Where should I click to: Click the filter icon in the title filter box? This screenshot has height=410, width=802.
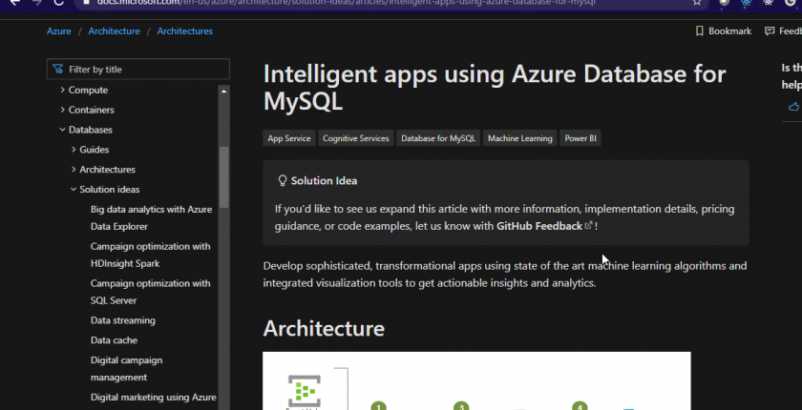[58, 70]
